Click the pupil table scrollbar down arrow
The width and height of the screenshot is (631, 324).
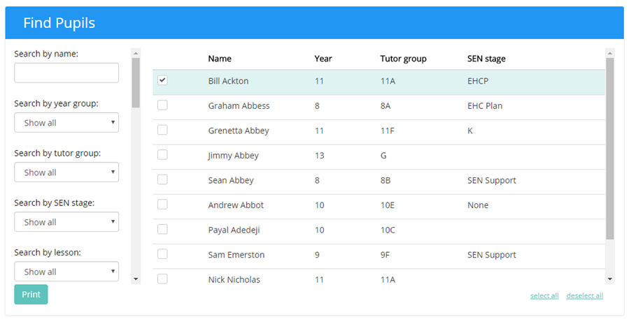tap(610, 279)
